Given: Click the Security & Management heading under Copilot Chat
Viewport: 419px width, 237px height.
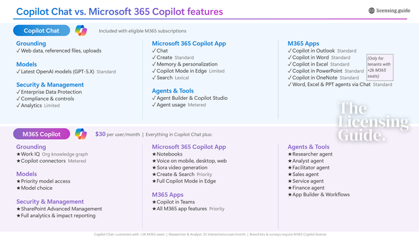Looking at the screenshot, I should point(50,85).
